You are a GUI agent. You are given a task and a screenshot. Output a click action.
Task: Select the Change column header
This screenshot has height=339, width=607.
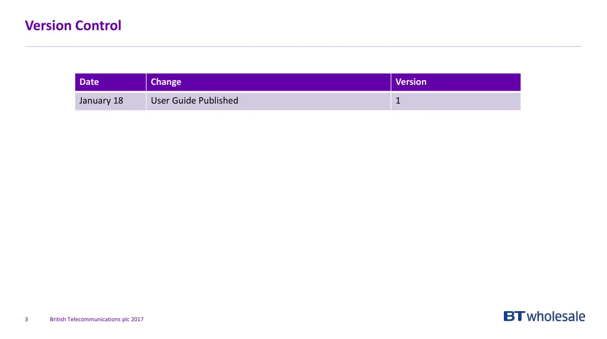click(x=166, y=82)
